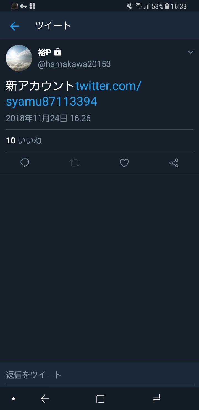Tap the navigation bar dot on the left
Image resolution: width=199 pixels, height=410 pixels.
(x=13, y=399)
